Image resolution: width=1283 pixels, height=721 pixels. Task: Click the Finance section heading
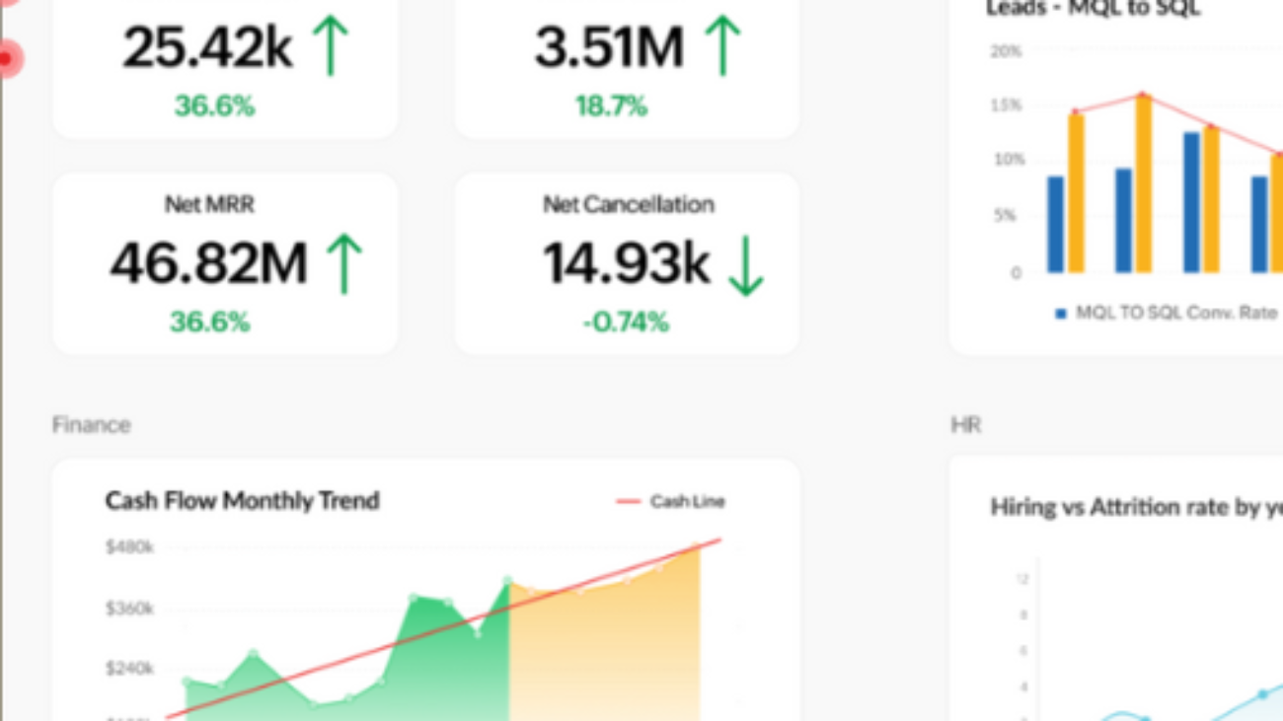pyautogui.click(x=91, y=424)
